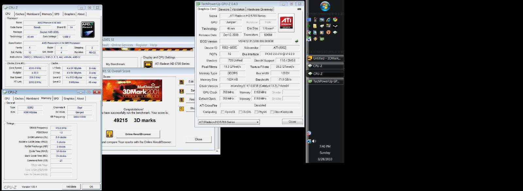
Task: Launch Google Chrome from quick launch
Action: (335, 20)
